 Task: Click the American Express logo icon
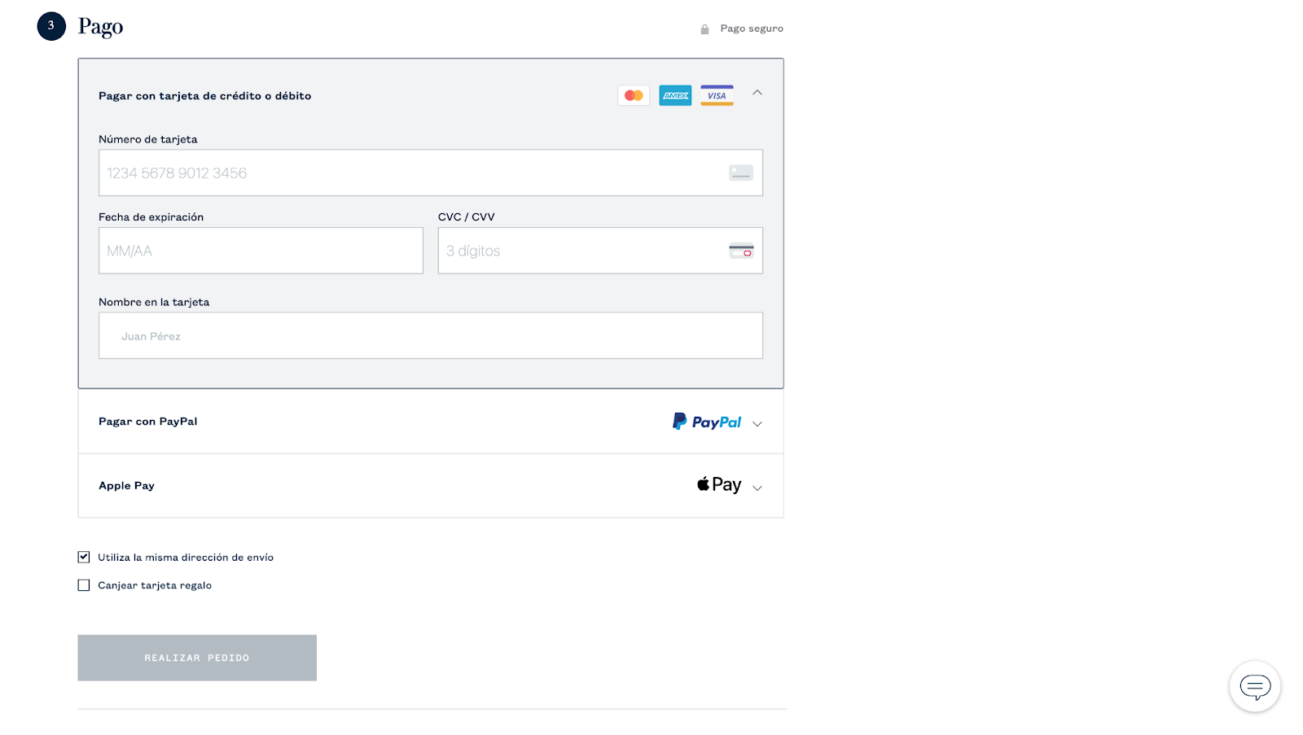(675, 95)
